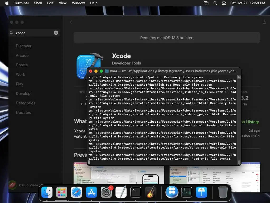The height and width of the screenshot is (203, 270).
Task: Open System Settings in the Dock
Action: pyautogui.click(x=106, y=192)
